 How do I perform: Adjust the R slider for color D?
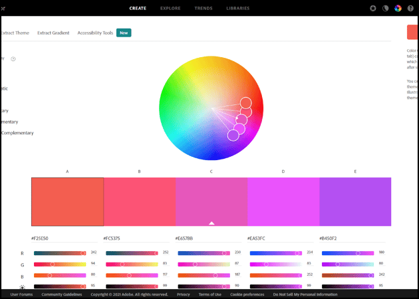[276, 253]
